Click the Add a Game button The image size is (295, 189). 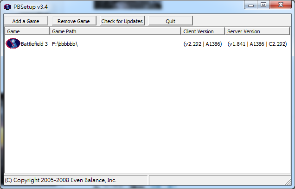click(x=26, y=21)
